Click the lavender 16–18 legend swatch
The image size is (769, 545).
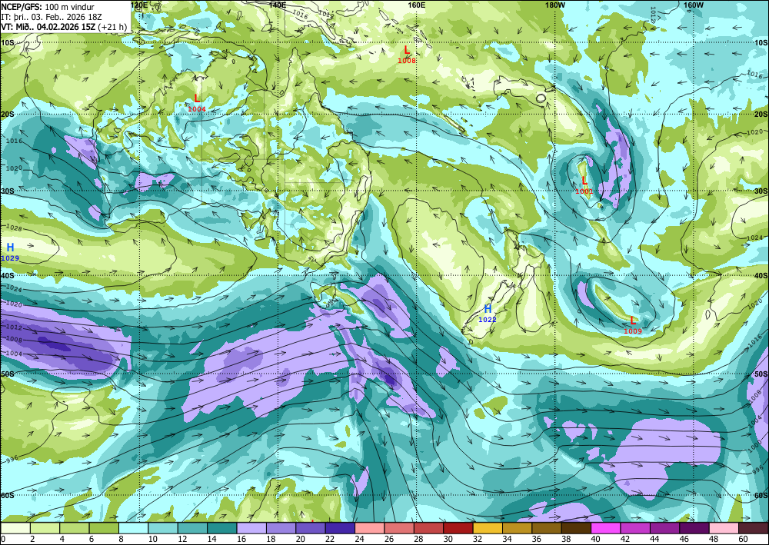coord(251,528)
